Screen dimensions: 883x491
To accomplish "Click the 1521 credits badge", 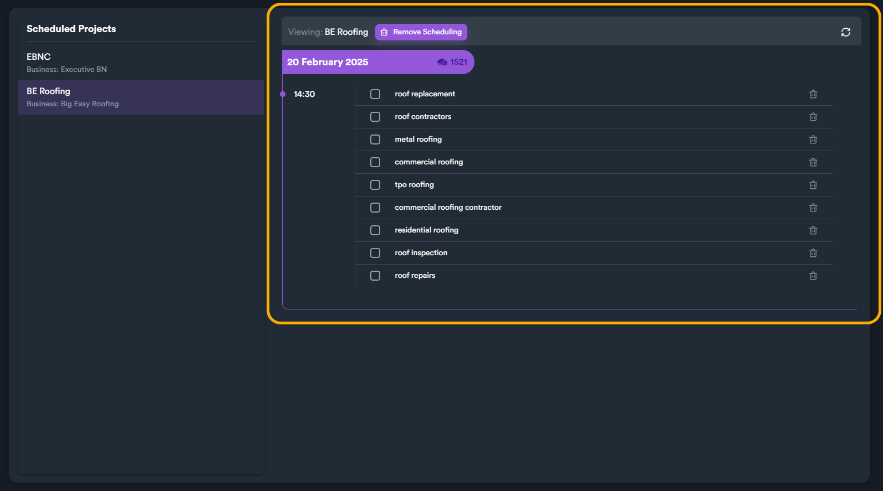I will [x=452, y=62].
